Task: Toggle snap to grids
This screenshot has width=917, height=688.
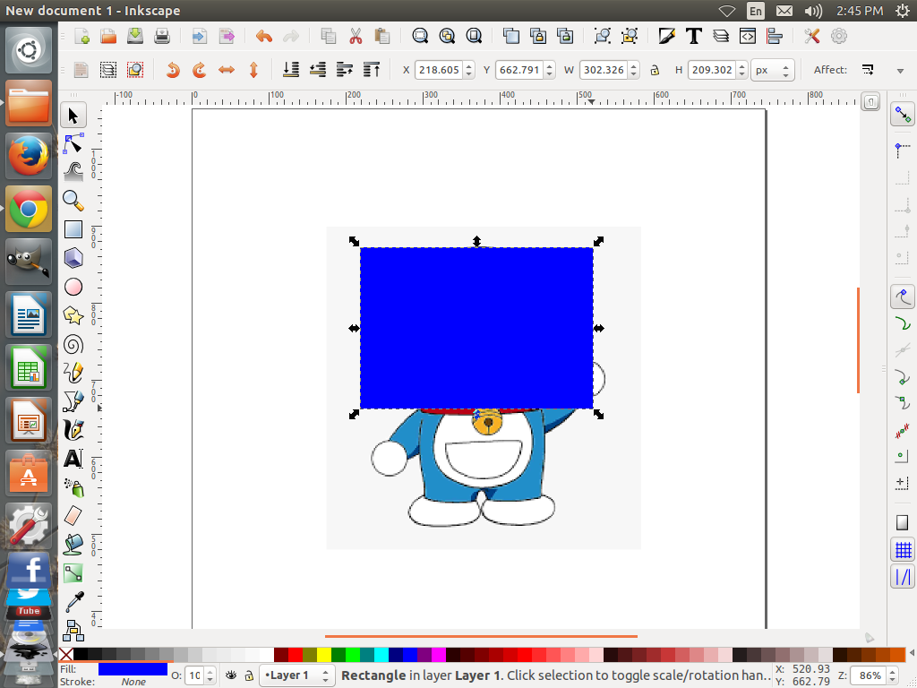Action: 903,551
